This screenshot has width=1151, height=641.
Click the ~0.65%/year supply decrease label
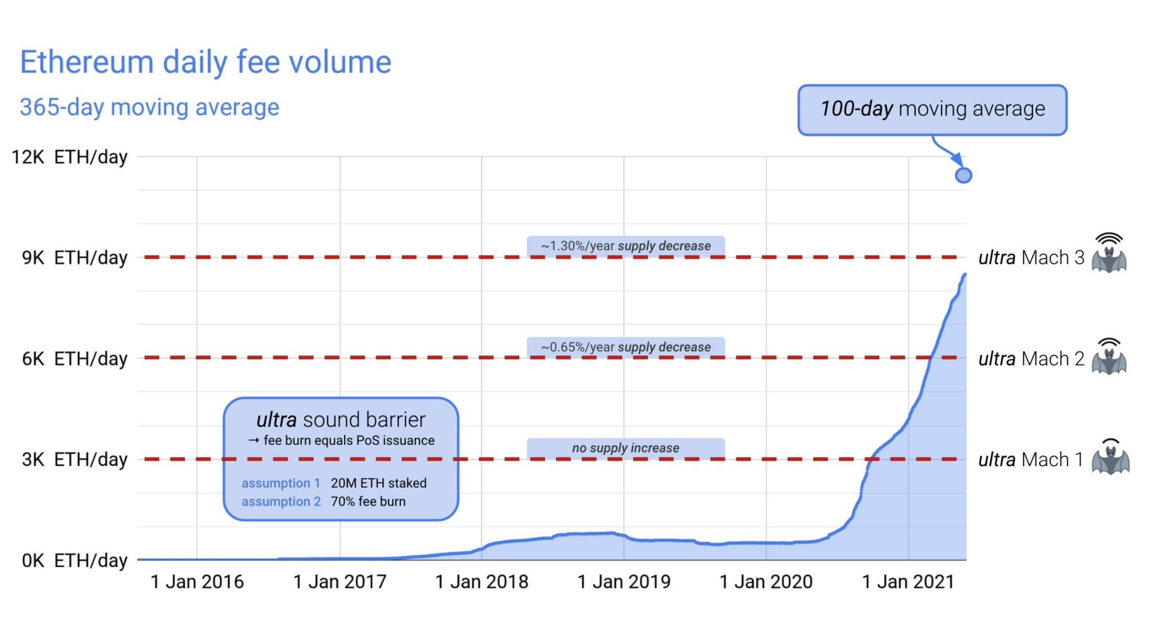click(626, 347)
